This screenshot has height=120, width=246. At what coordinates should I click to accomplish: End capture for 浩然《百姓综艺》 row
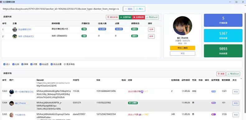(151, 36)
